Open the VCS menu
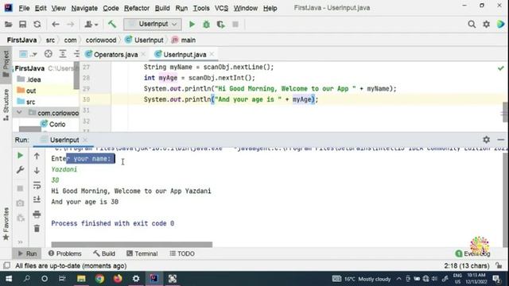The image size is (509, 286). point(221,8)
